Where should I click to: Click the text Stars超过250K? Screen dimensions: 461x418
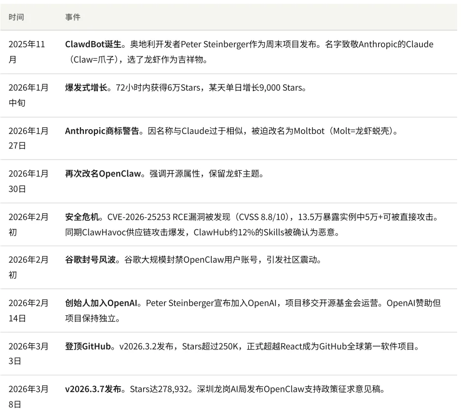(210, 346)
